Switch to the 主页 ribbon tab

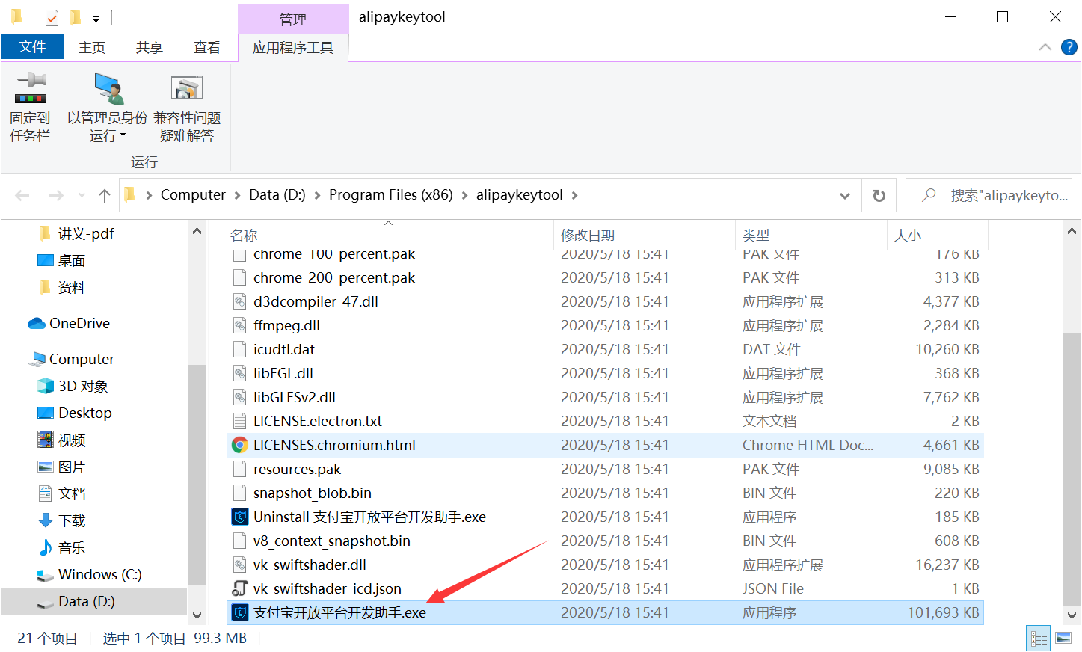click(x=92, y=48)
